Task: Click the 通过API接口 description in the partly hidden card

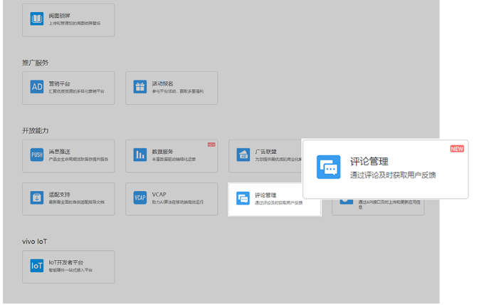Action: (x=389, y=205)
